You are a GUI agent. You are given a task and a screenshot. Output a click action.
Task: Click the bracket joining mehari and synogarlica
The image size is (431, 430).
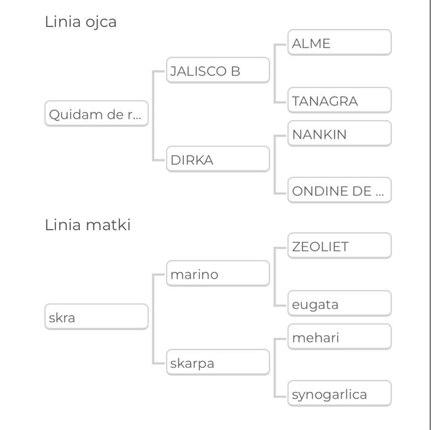click(x=275, y=365)
